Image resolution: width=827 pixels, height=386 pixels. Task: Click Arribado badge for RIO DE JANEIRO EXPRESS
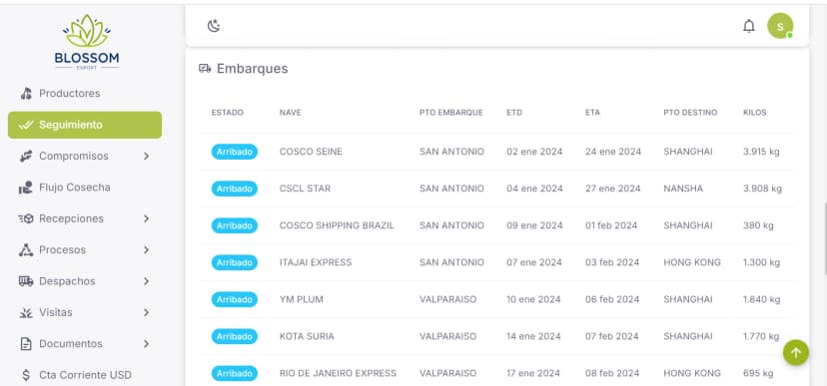(235, 373)
